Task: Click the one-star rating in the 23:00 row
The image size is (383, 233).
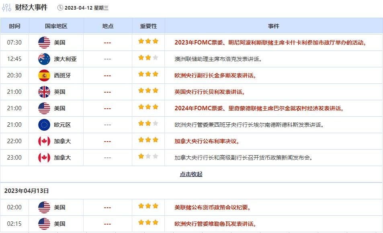Action: click(141, 156)
